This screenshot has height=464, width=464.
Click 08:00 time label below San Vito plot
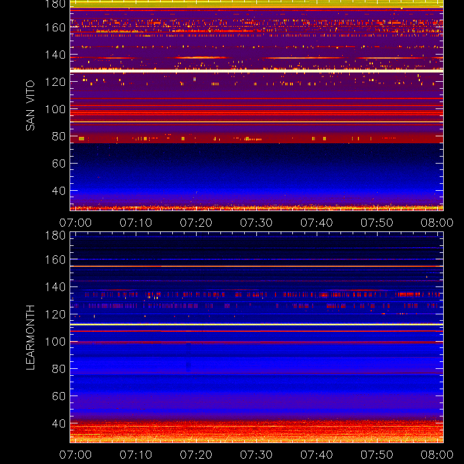[437, 223]
